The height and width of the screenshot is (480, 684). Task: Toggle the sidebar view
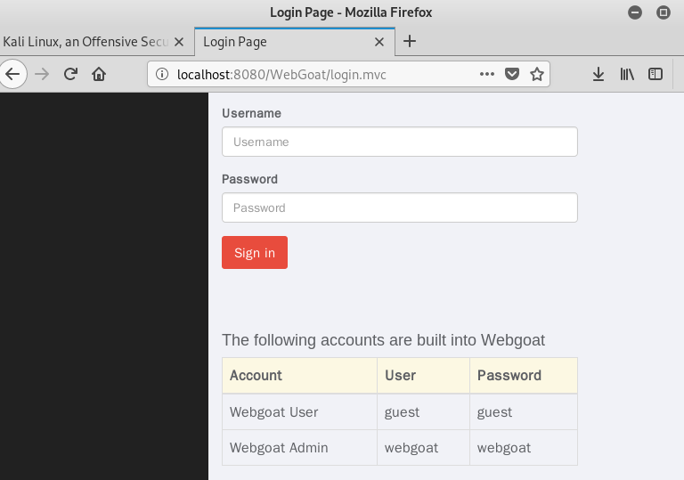pos(655,74)
